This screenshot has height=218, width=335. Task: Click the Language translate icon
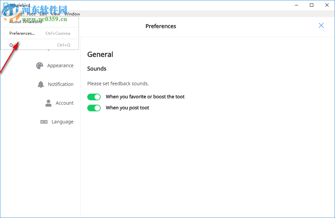coord(44,122)
